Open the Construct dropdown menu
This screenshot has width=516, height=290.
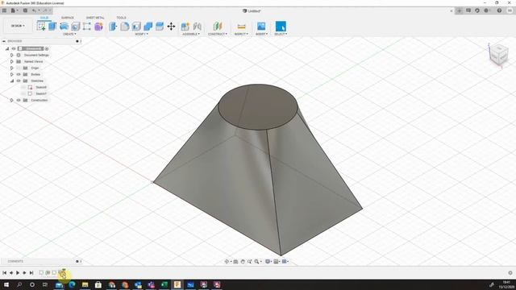[x=218, y=34]
